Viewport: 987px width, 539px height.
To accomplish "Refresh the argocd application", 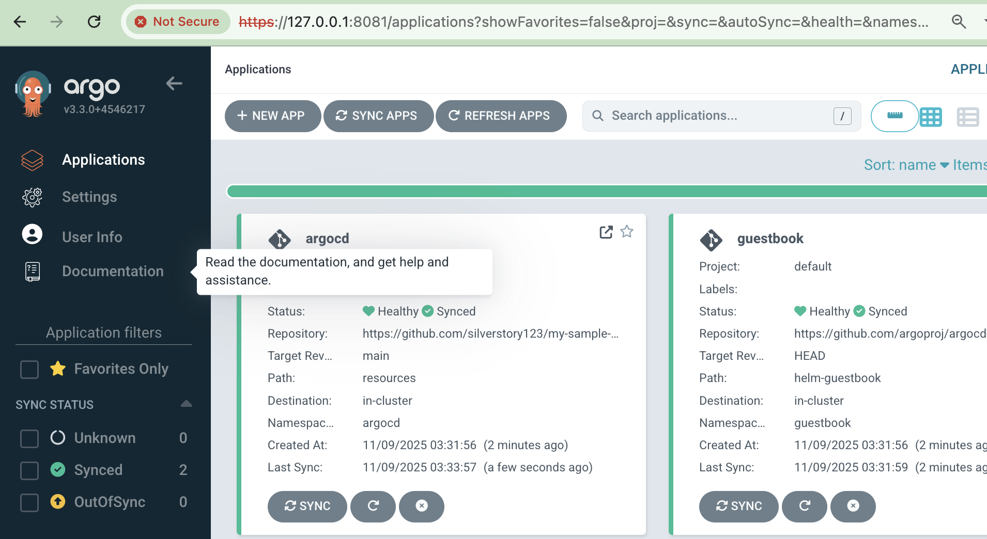I will (x=373, y=506).
